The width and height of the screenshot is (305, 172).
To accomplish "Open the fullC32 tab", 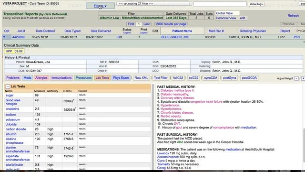I will pyautogui.click(x=178, y=78).
